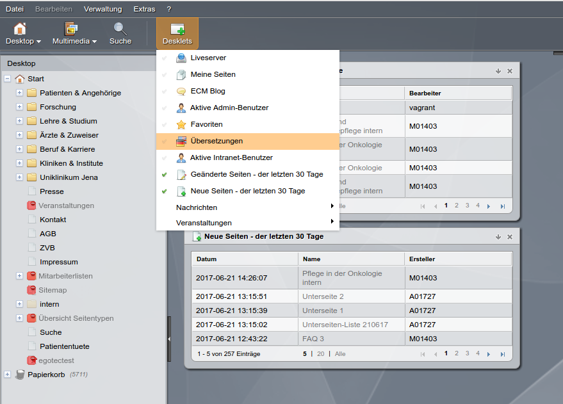Open the FAQ 3 page link
Viewport: 563px width, 404px height.
pyautogui.click(x=313, y=339)
